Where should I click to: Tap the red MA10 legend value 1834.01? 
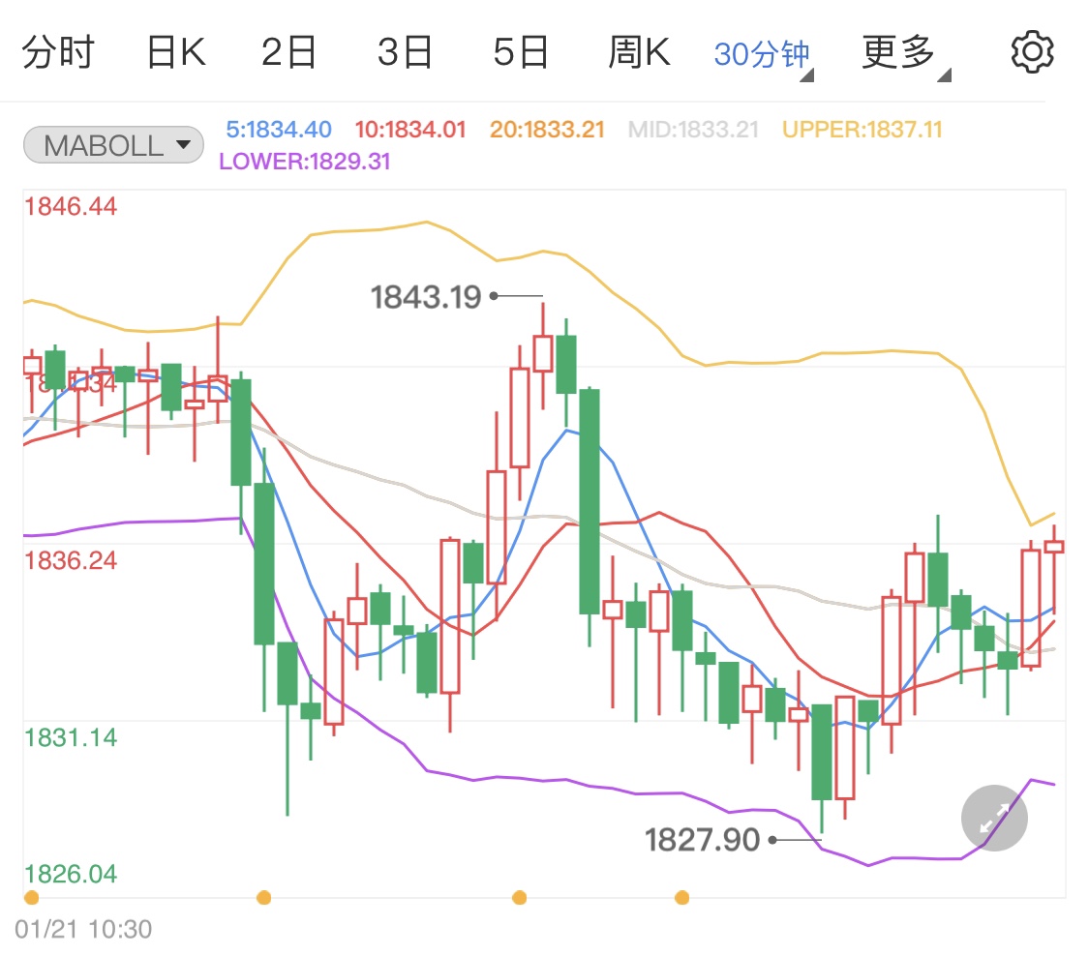pos(410,130)
